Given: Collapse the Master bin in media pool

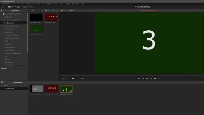Looking at the screenshot, I should (x=2, y=86).
